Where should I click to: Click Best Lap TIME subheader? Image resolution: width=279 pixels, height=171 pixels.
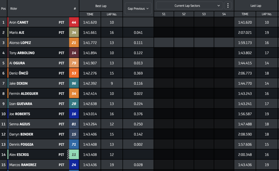tap(90, 14)
